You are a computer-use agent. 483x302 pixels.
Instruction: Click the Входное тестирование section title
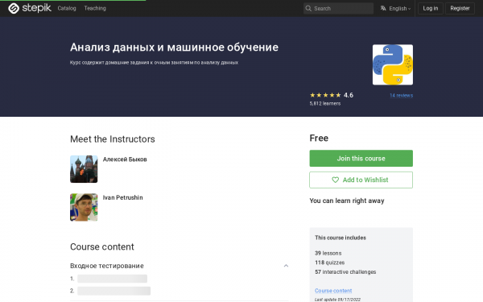pos(107,266)
